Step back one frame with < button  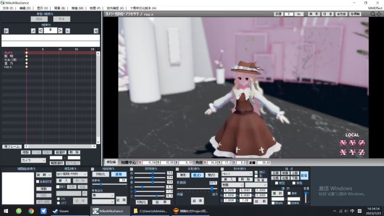coord(41,30)
